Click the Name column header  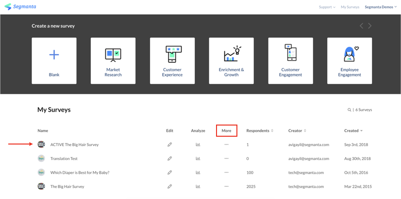43,130
